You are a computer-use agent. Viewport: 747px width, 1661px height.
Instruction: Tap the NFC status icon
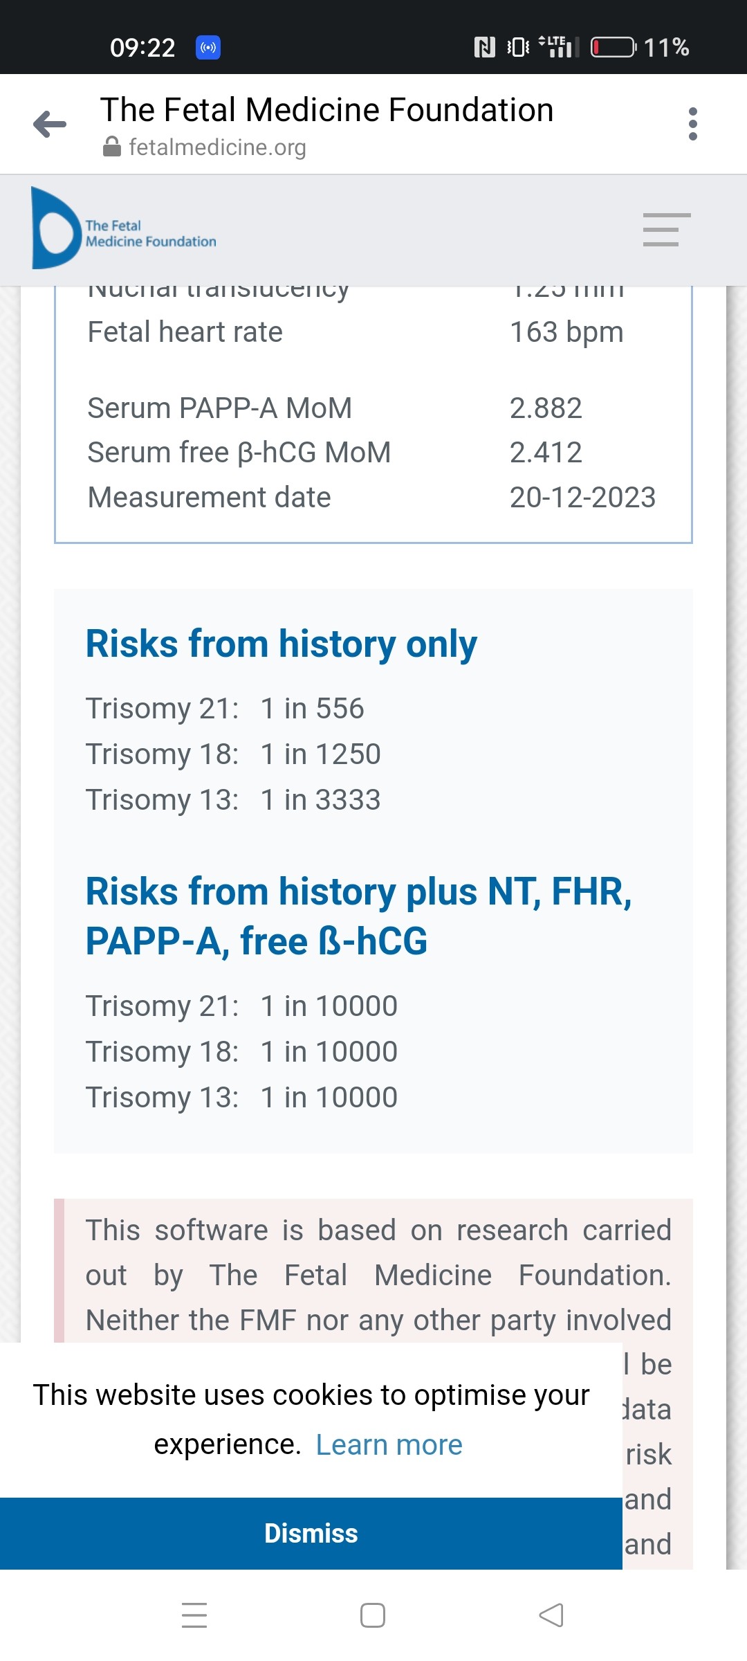484,47
